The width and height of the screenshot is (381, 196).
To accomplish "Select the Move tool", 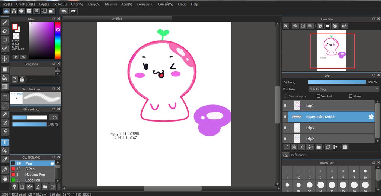I will coord(4,59).
